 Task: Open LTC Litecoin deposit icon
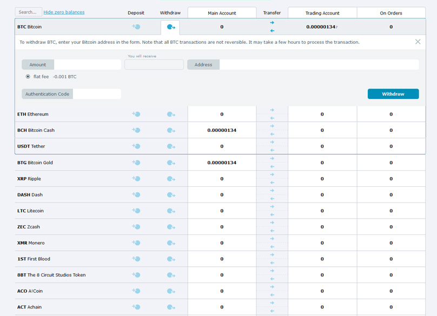[136, 211]
